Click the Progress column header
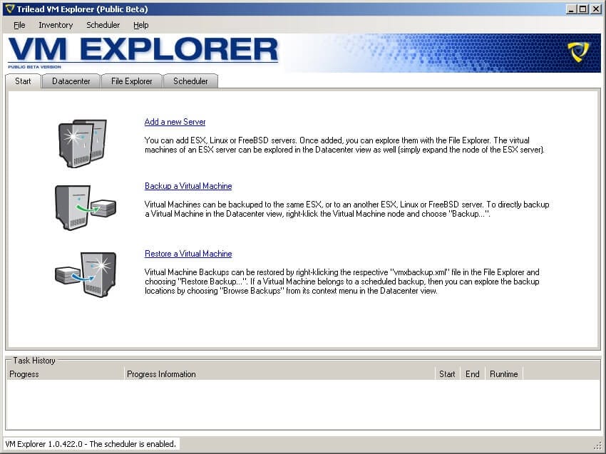The image size is (606, 454). point(66,374)
